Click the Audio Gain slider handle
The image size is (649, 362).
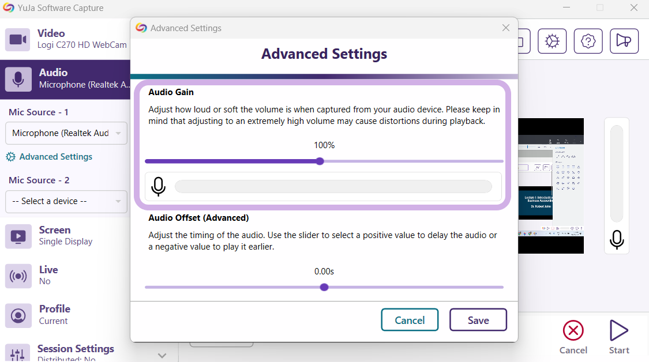320,161
